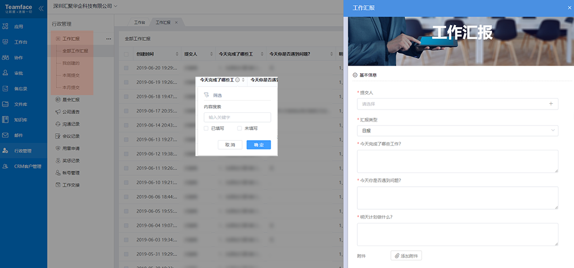
Task: Check row dated 2019-06-14 20:43
Action: 126,125
